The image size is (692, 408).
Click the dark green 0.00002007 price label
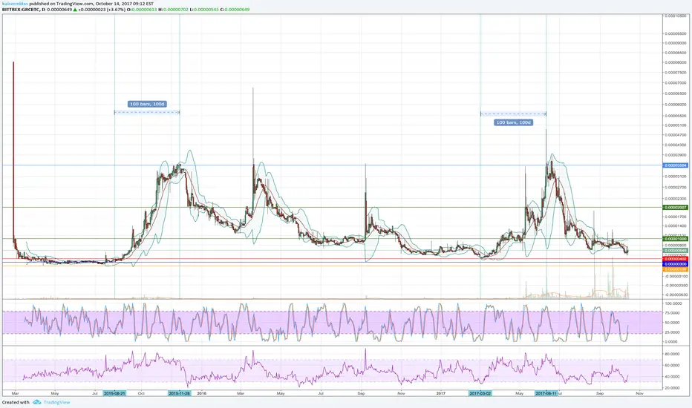pyautogui.click(x=676, y=207)
